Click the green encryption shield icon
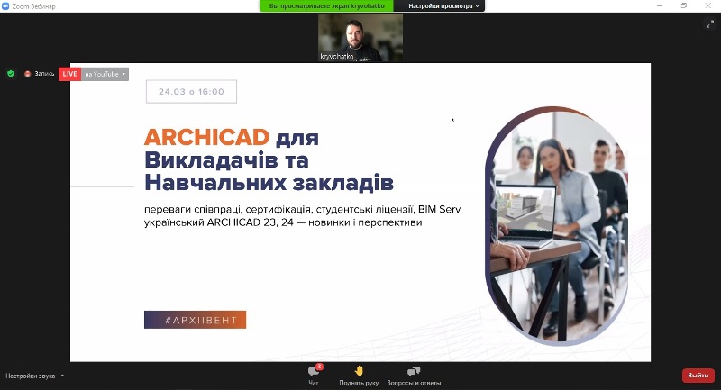The image size is (721, 390). 11,74
